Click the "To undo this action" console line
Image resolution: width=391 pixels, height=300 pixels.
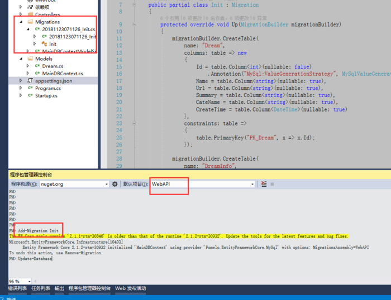56,253
